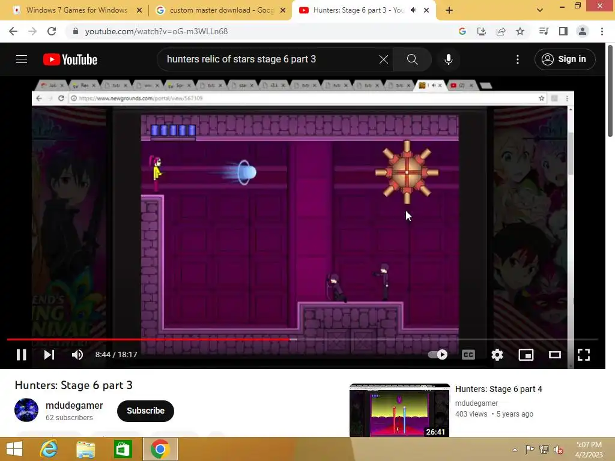Enter full screen mode
Screen dimensions: 615x461
[x=584, y=355]
